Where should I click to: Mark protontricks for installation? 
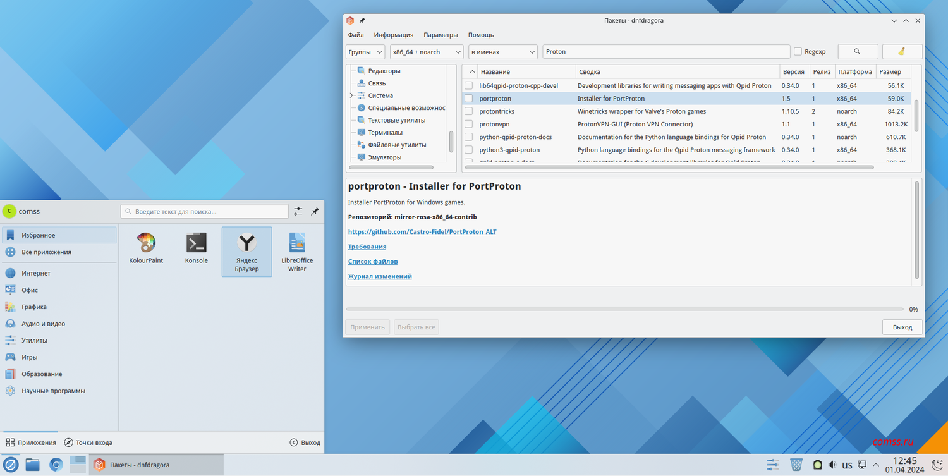(468, 111)
